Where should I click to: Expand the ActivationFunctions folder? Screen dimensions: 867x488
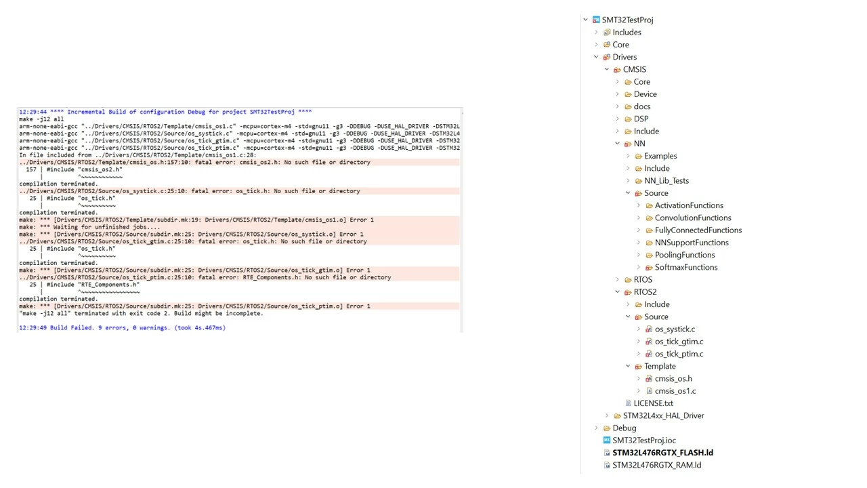click(x=639, y=205)
